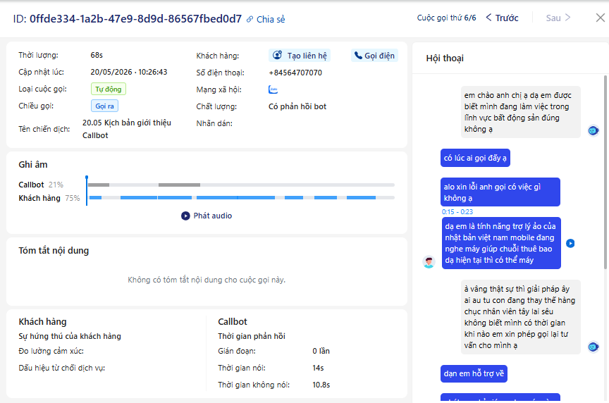The width and height of the screenshot is (609, 403).
Task: Click the Gọi điện call button
Action: pyautogui.click(x=374, y=56)
